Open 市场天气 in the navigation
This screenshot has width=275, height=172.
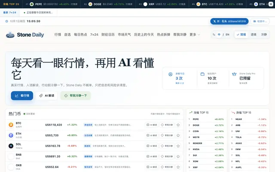coord(124,34)
